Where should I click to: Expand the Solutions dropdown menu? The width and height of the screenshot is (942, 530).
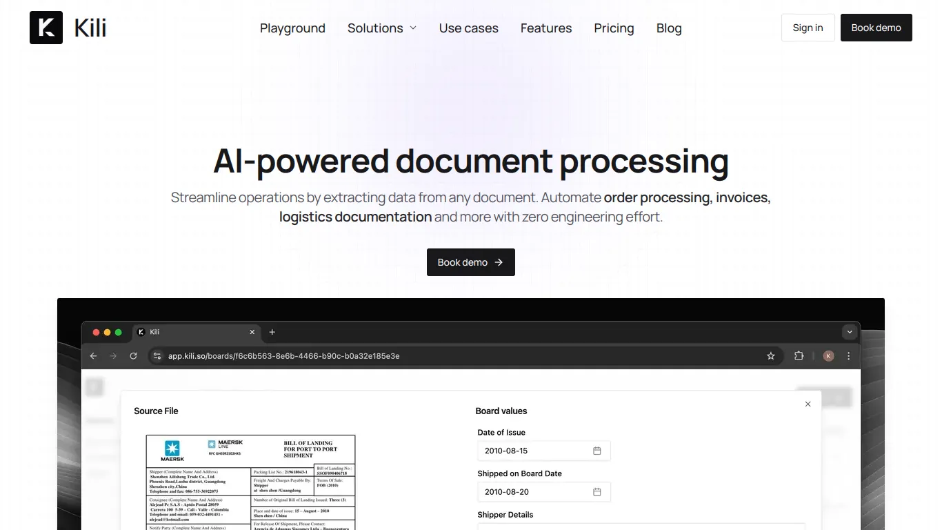382,28
